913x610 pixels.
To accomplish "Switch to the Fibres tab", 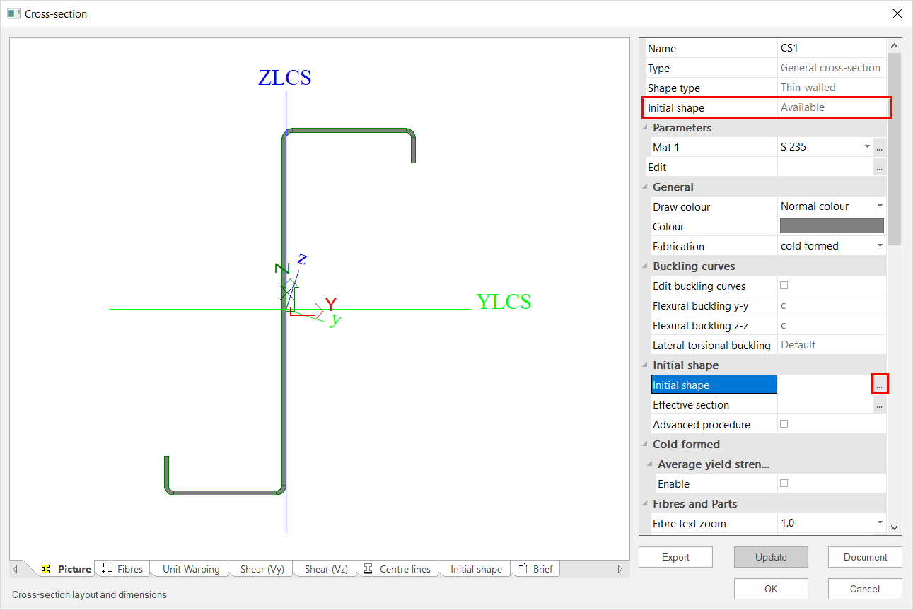I will pyautogui.click(x=122, y=569).
